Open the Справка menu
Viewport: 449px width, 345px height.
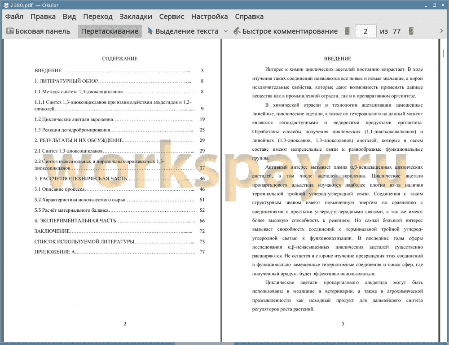click(249, 17)
